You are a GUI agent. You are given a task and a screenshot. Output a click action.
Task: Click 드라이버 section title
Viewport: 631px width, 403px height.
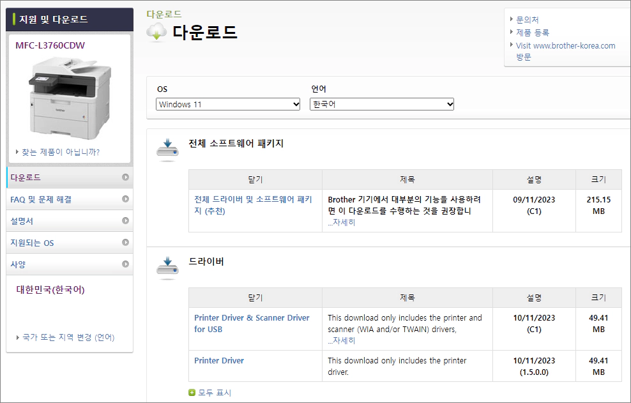206,262
